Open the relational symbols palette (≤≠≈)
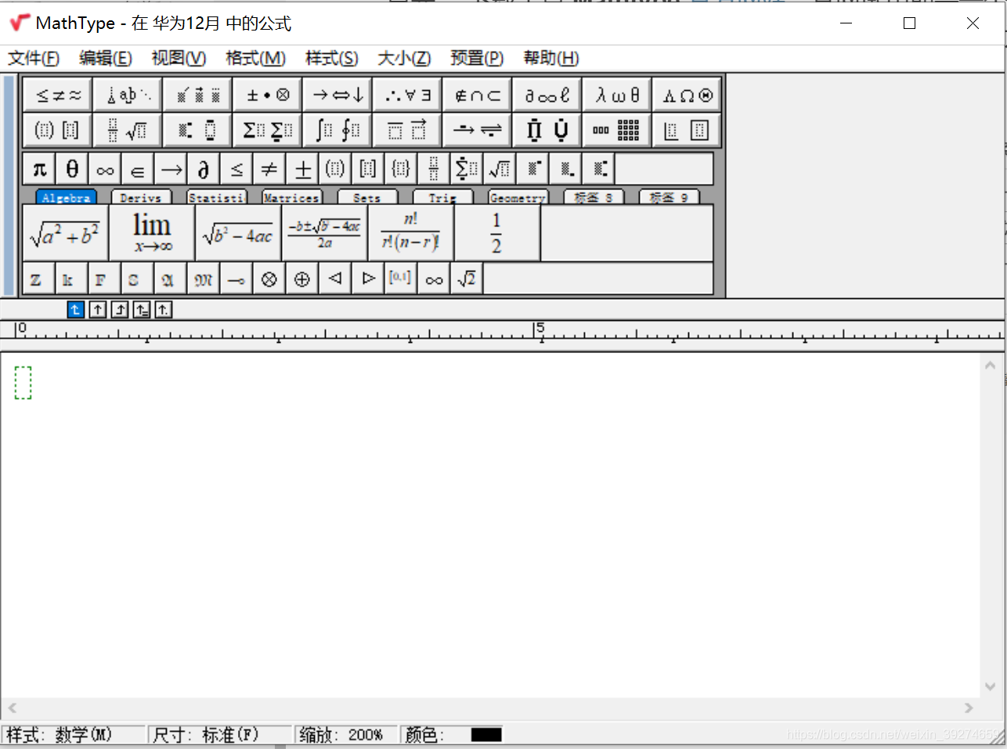Image resolution: width=1007 pixels, height=749 pixels. pyautogui.click(x=58, y=95)
